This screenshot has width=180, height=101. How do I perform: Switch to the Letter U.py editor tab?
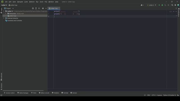[x=54, y=8]
